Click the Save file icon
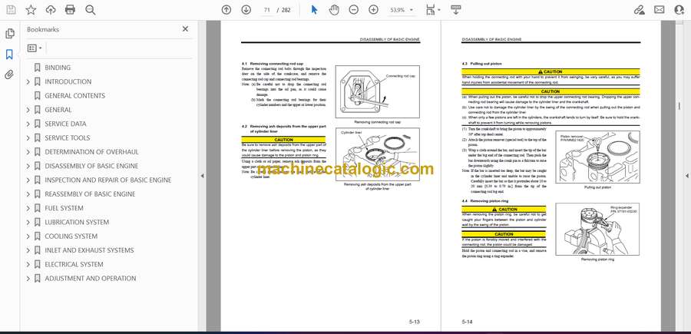The height and width of the screenshot is (334, 691). (11, 10)
